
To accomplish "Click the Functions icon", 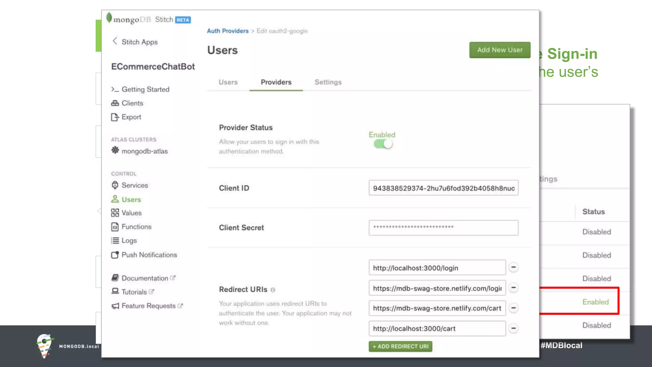I will click(115, 227).
